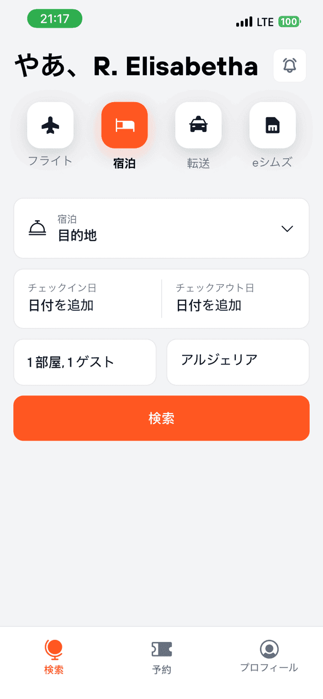The width and height of the screenshot is (323, 699).
Task: Select the チェックイン日 date field
Action: [x=86, y=298]
